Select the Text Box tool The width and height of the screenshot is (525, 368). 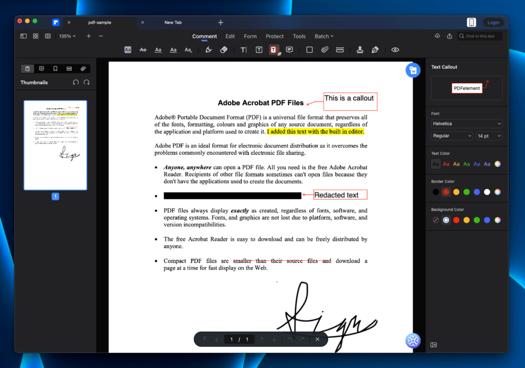click(x=259, y=50)
